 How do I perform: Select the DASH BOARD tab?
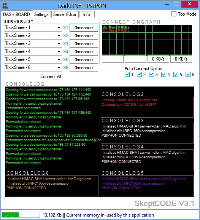pos(16,14)
